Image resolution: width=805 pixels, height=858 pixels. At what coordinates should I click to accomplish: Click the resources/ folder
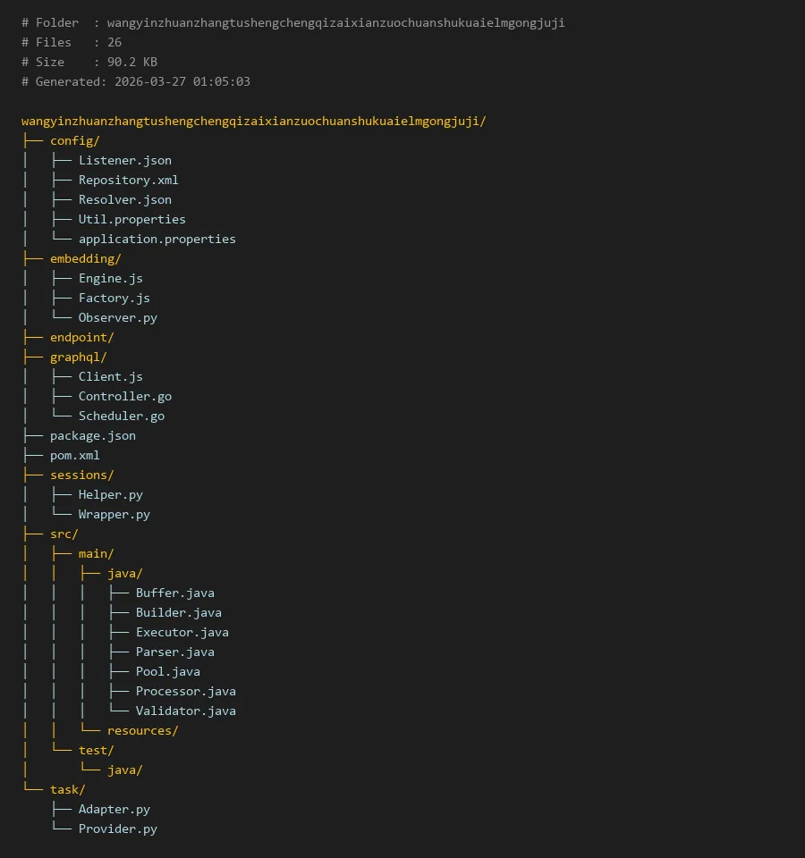point(142,730)
